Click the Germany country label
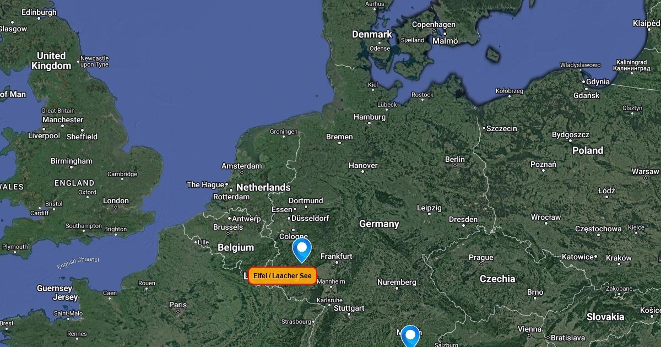661x347 pixels. pyautogui.click(x=379, y=224)
